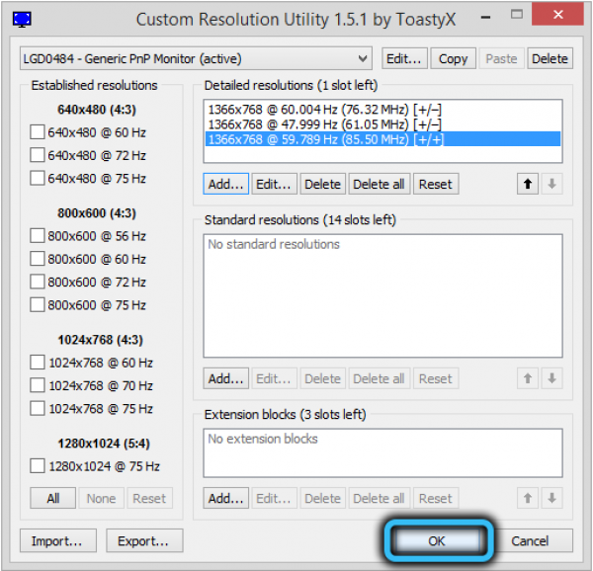Reset the detailed resolutions list
This screenshot has height=571, width=593.
[436, 184]
